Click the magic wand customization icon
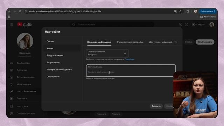Viewport: 224px width, 126px height. pyautogui.click(x=12, y=91)
